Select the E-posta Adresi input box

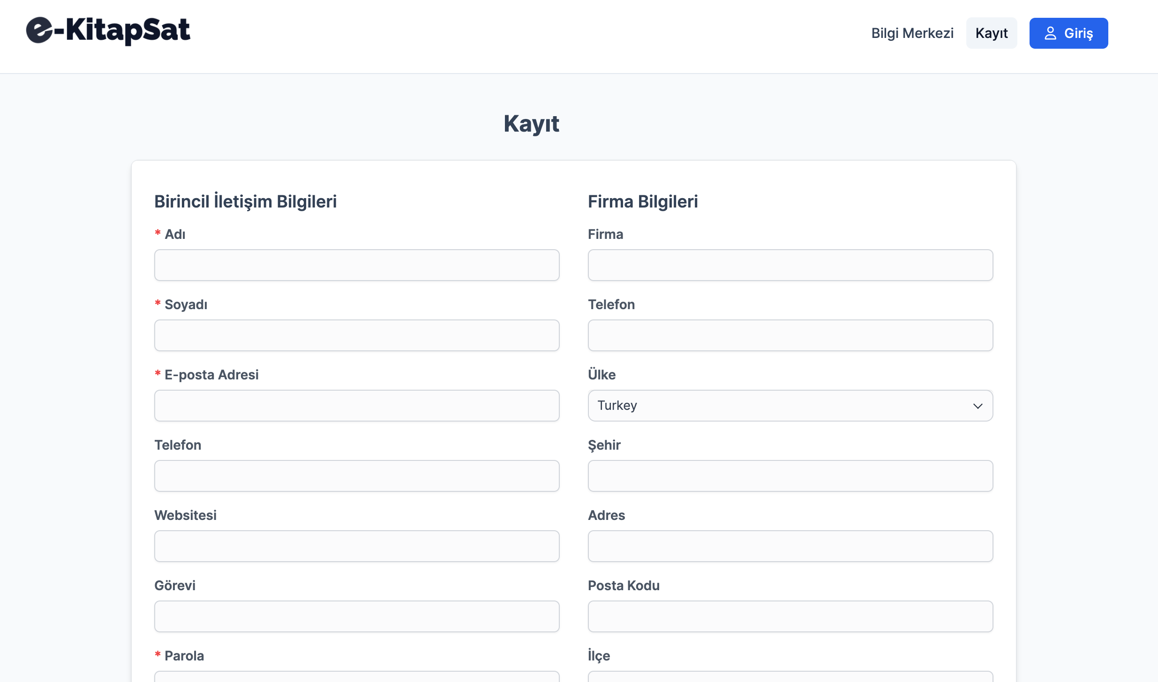click(357, 406)
